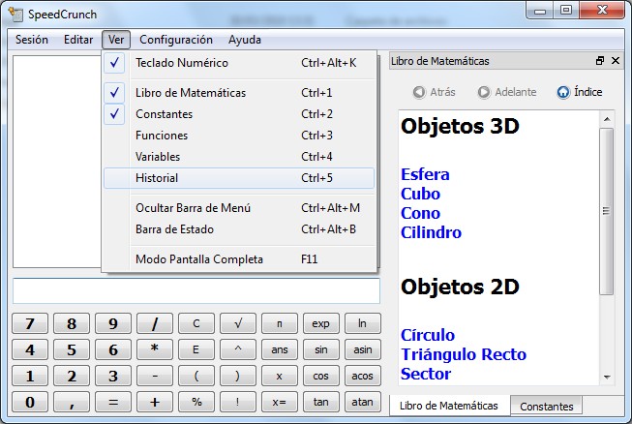Click the Adelante forward arrow icon
This screenshot has width=632, height=424.
484,92
